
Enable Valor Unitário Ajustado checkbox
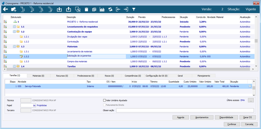pyautogui.click(x=104, y=100)
